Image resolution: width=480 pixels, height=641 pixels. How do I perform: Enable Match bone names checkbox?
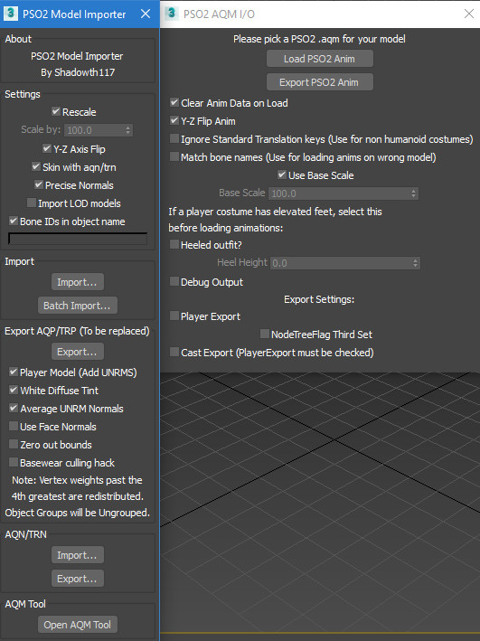point(174,157)
